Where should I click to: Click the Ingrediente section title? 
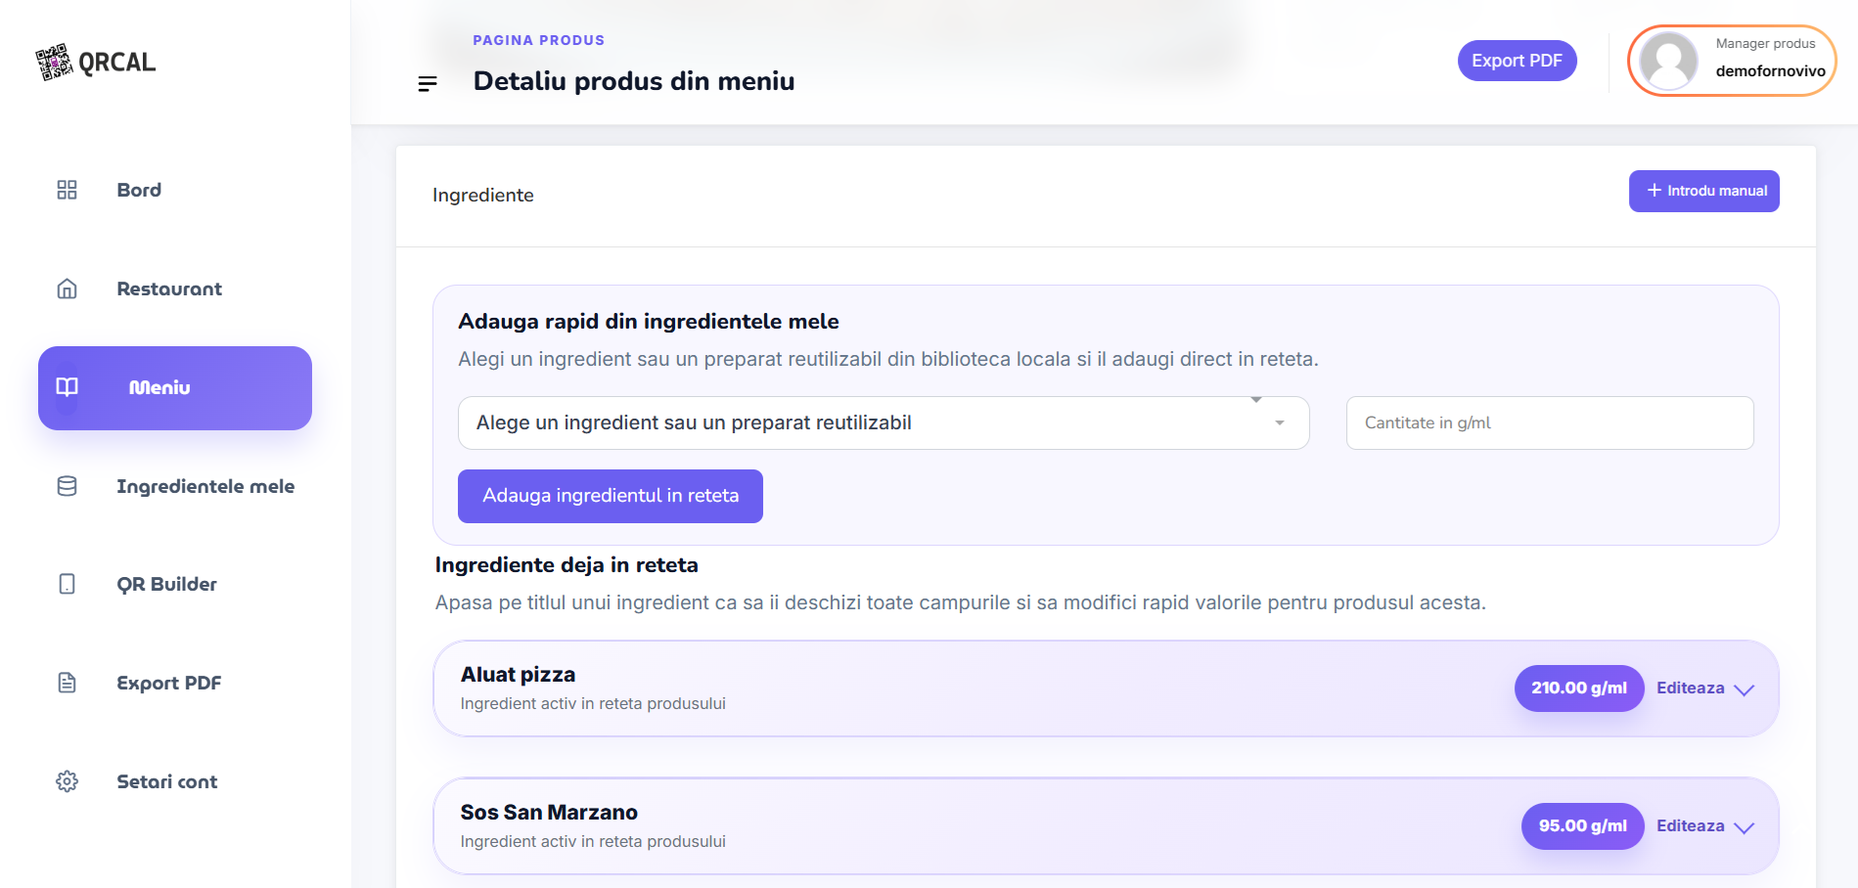tap(483, 196)
